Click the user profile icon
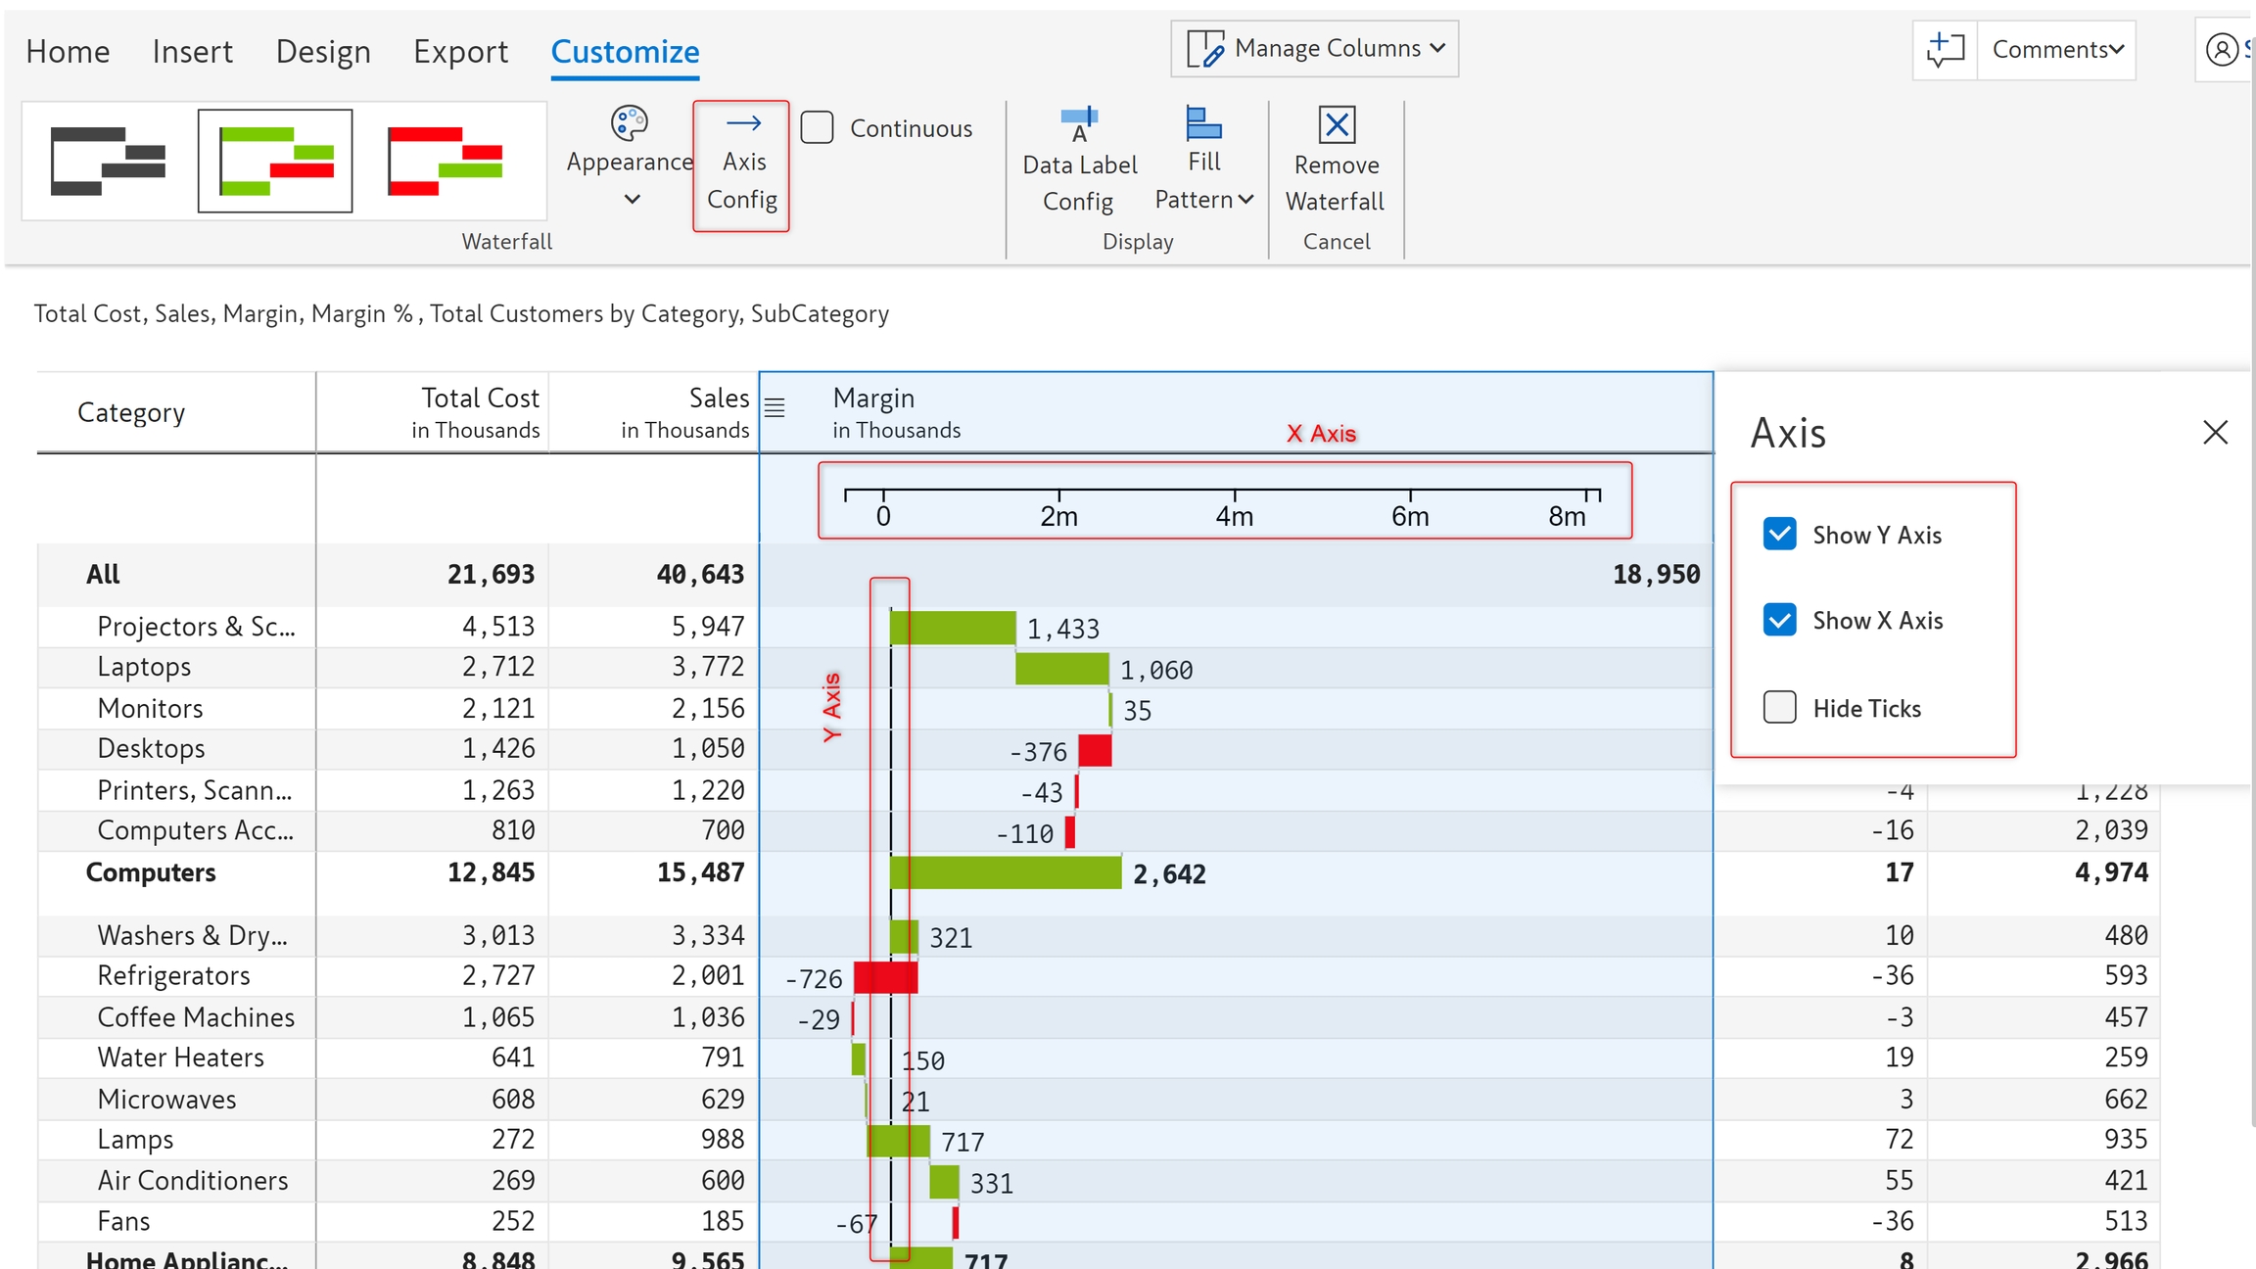This screenshot has width=2256, height=1269. (x=2222, y=49)
